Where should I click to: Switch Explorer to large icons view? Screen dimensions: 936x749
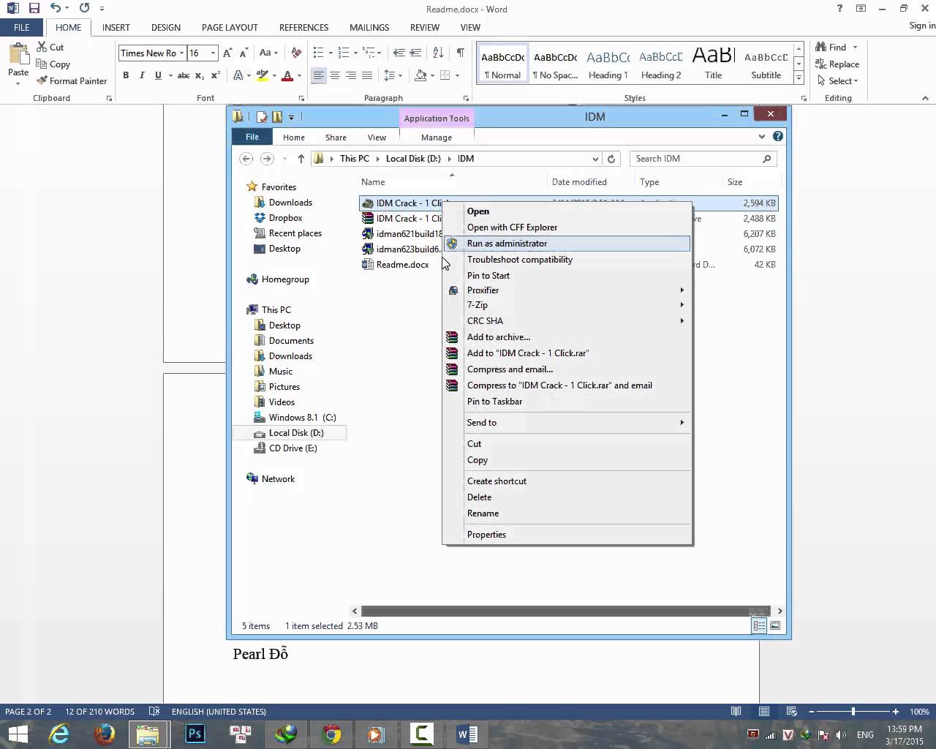pos(775,625)
